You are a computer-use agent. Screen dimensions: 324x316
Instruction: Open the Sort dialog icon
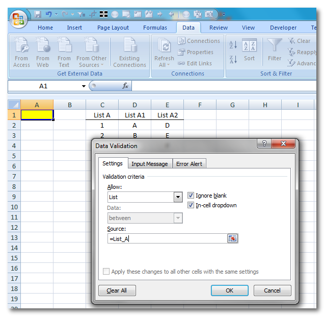(x=249, y=47)
